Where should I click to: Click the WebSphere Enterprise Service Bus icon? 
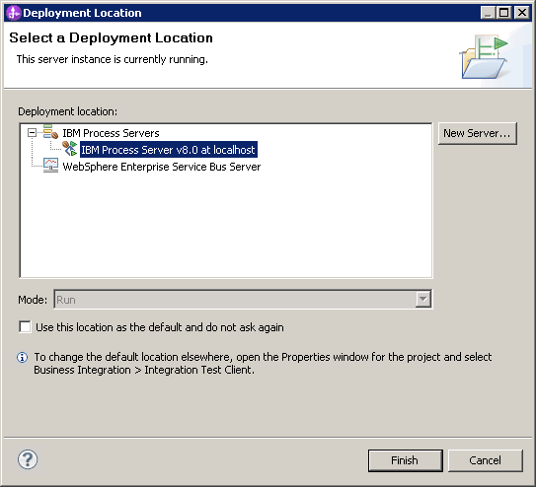click(50, 166)
